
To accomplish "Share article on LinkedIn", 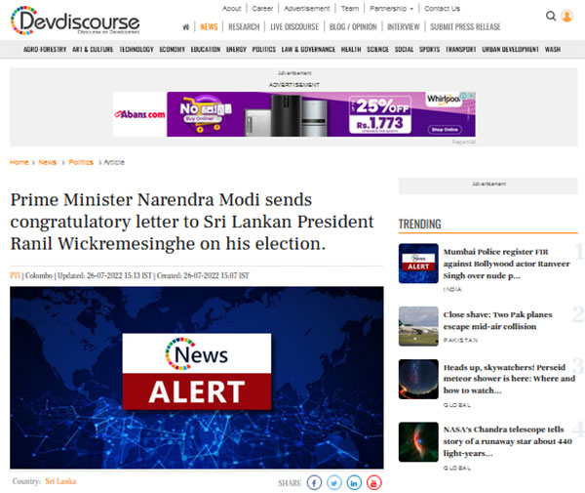I will tap(354, 483).
